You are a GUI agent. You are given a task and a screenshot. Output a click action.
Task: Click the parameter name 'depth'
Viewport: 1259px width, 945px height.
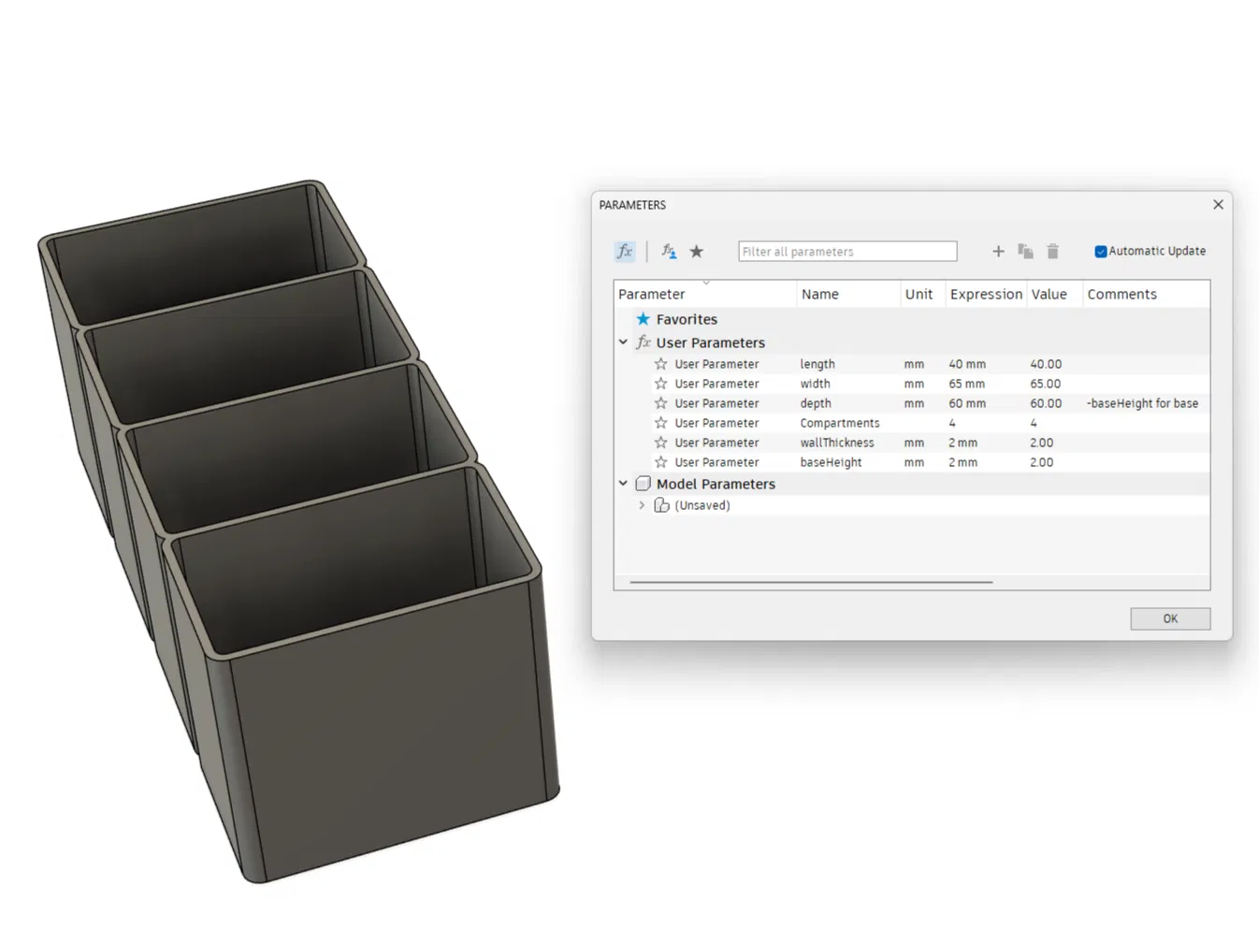click(x=816, y=403)
